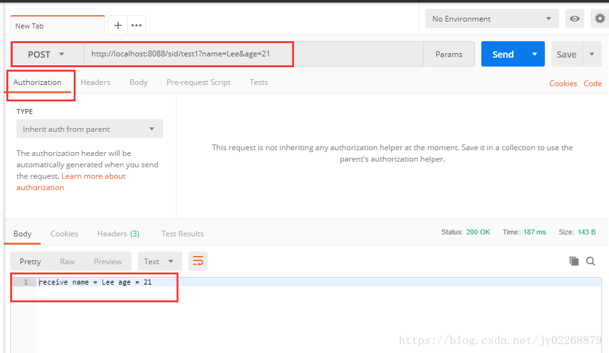Click the environment quick look eye icon
The height and width of the screenshot is (353, 609).
[x=575, y=18]
